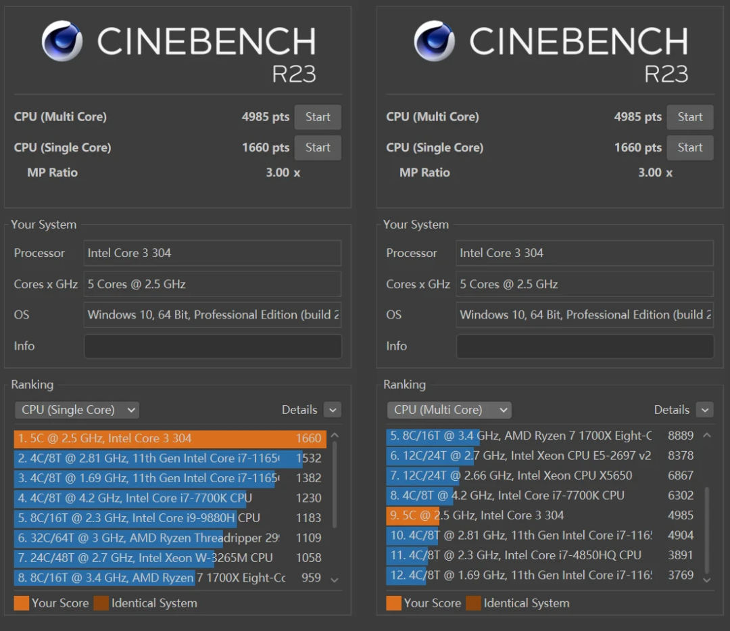Image resolution: width=730 pixels, height=631 pixels.
Task: Expand Details arrow in left ranking panel
Action: (333, 410)
